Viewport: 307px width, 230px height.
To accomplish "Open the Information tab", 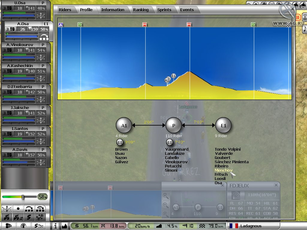I will pyautogui.click(x=113, y=10).
